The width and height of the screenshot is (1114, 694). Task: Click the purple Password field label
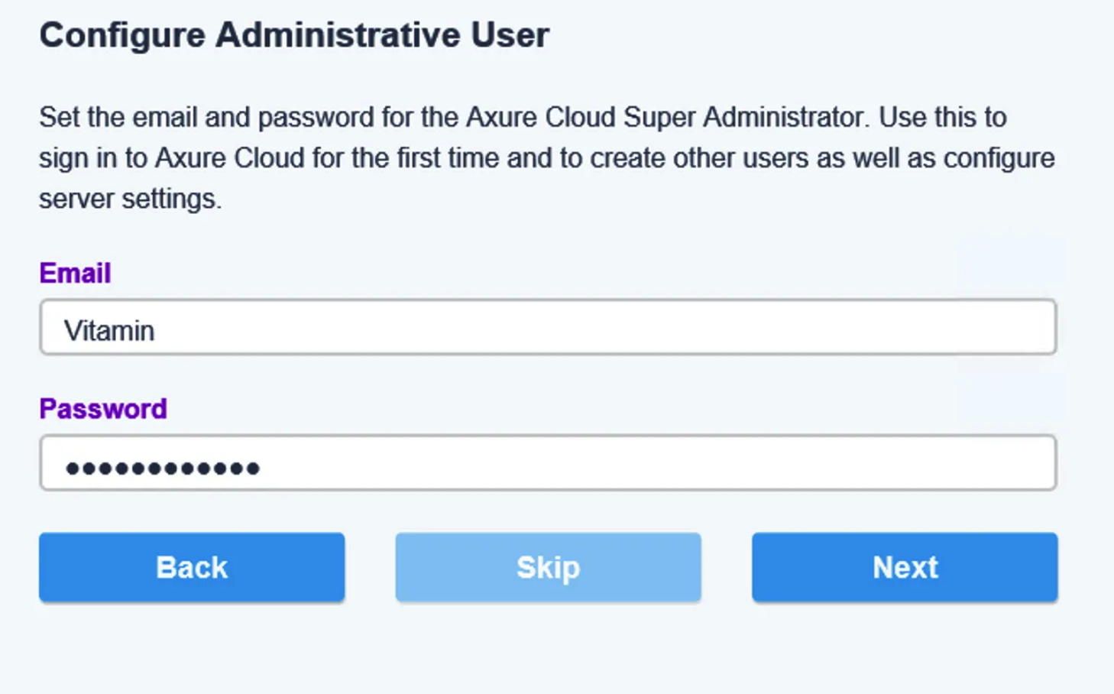(103, 409)
